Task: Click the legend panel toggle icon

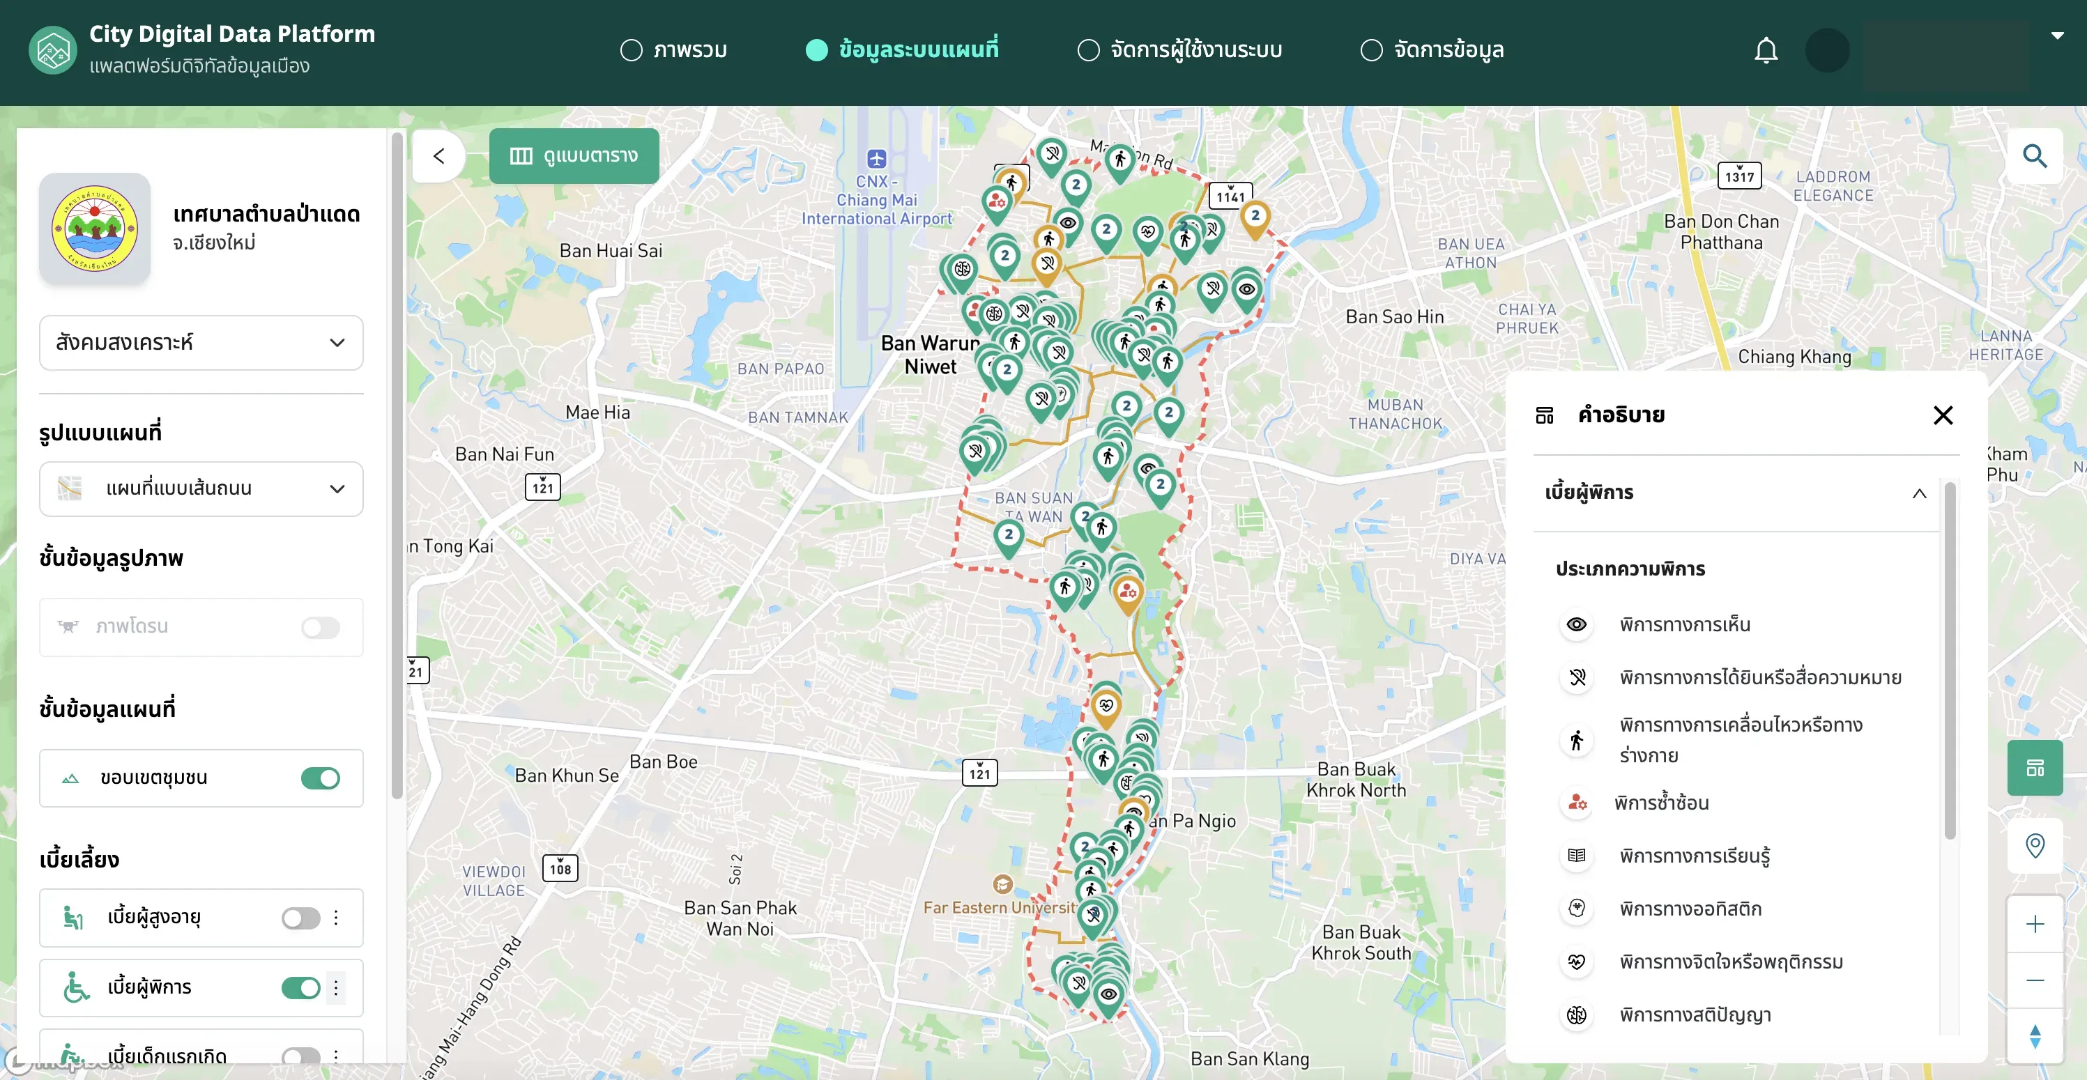Action: (2034, 767)
